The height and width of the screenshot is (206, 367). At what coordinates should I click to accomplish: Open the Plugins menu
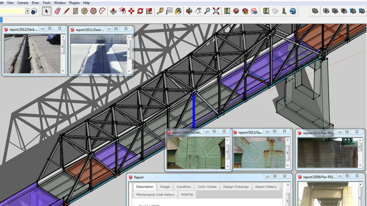pos(74,3)
